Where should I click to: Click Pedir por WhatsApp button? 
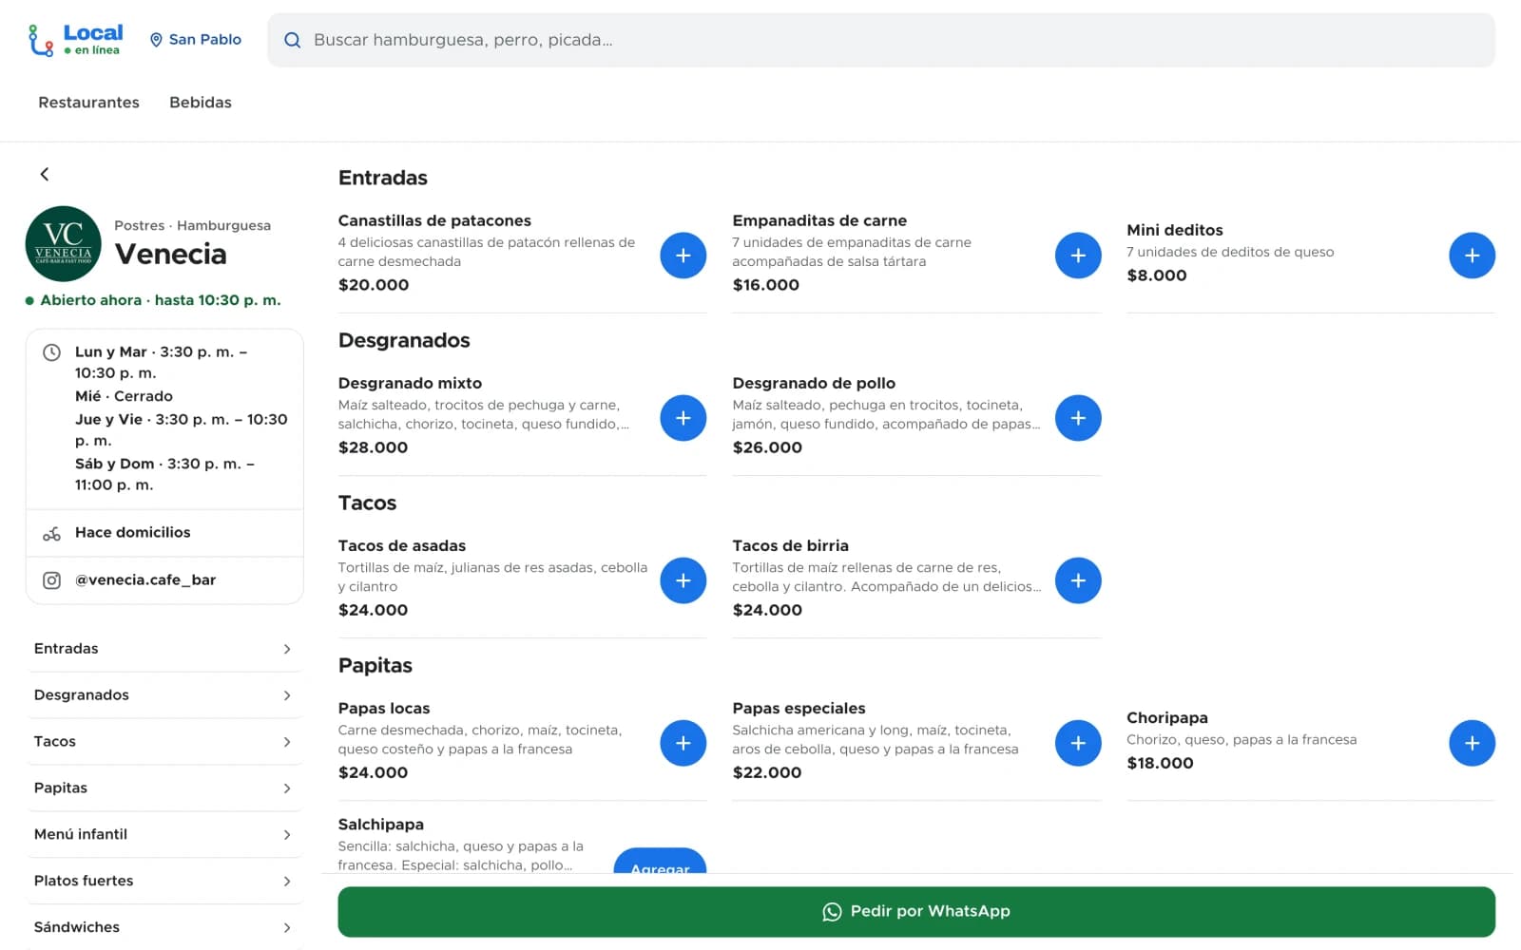coord(916,912)
